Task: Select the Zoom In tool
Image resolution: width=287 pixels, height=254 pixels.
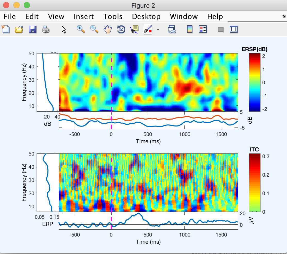Action: click(81, 29)
